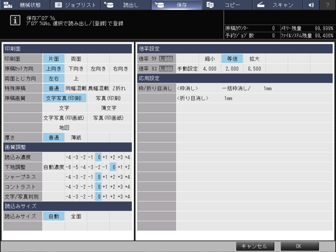This screenshot has height=252, width=336.
Task: Click the 倍率 ヨコ value field
Action: tap(166, 69)
